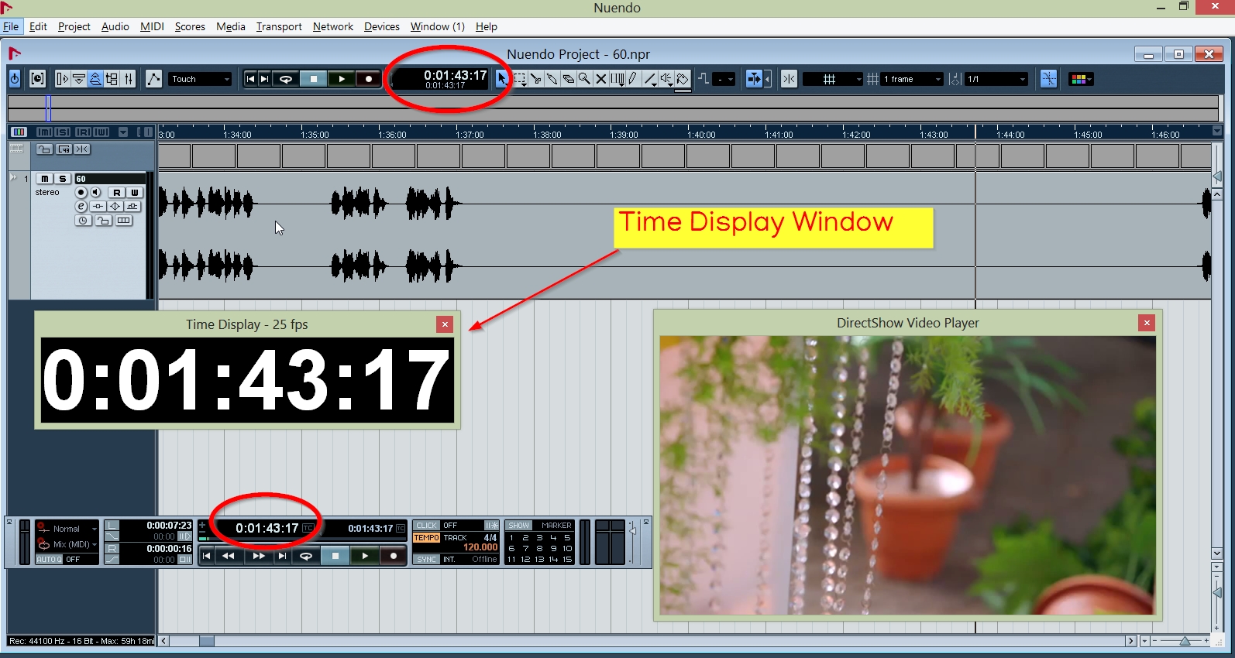Image resolution: width=1235 pixels, height=658 pixels.
Task: Enable record on track 60
Action: pos(81,192)
